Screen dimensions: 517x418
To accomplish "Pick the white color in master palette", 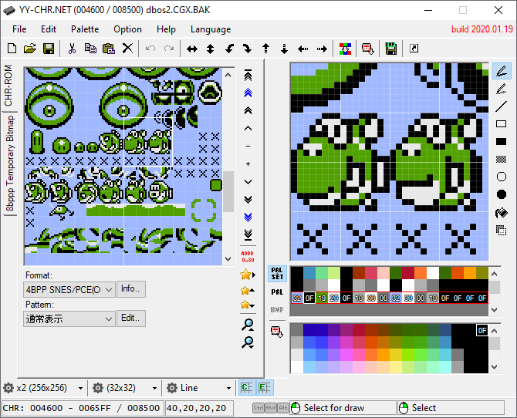I will (x=297, y=367).
